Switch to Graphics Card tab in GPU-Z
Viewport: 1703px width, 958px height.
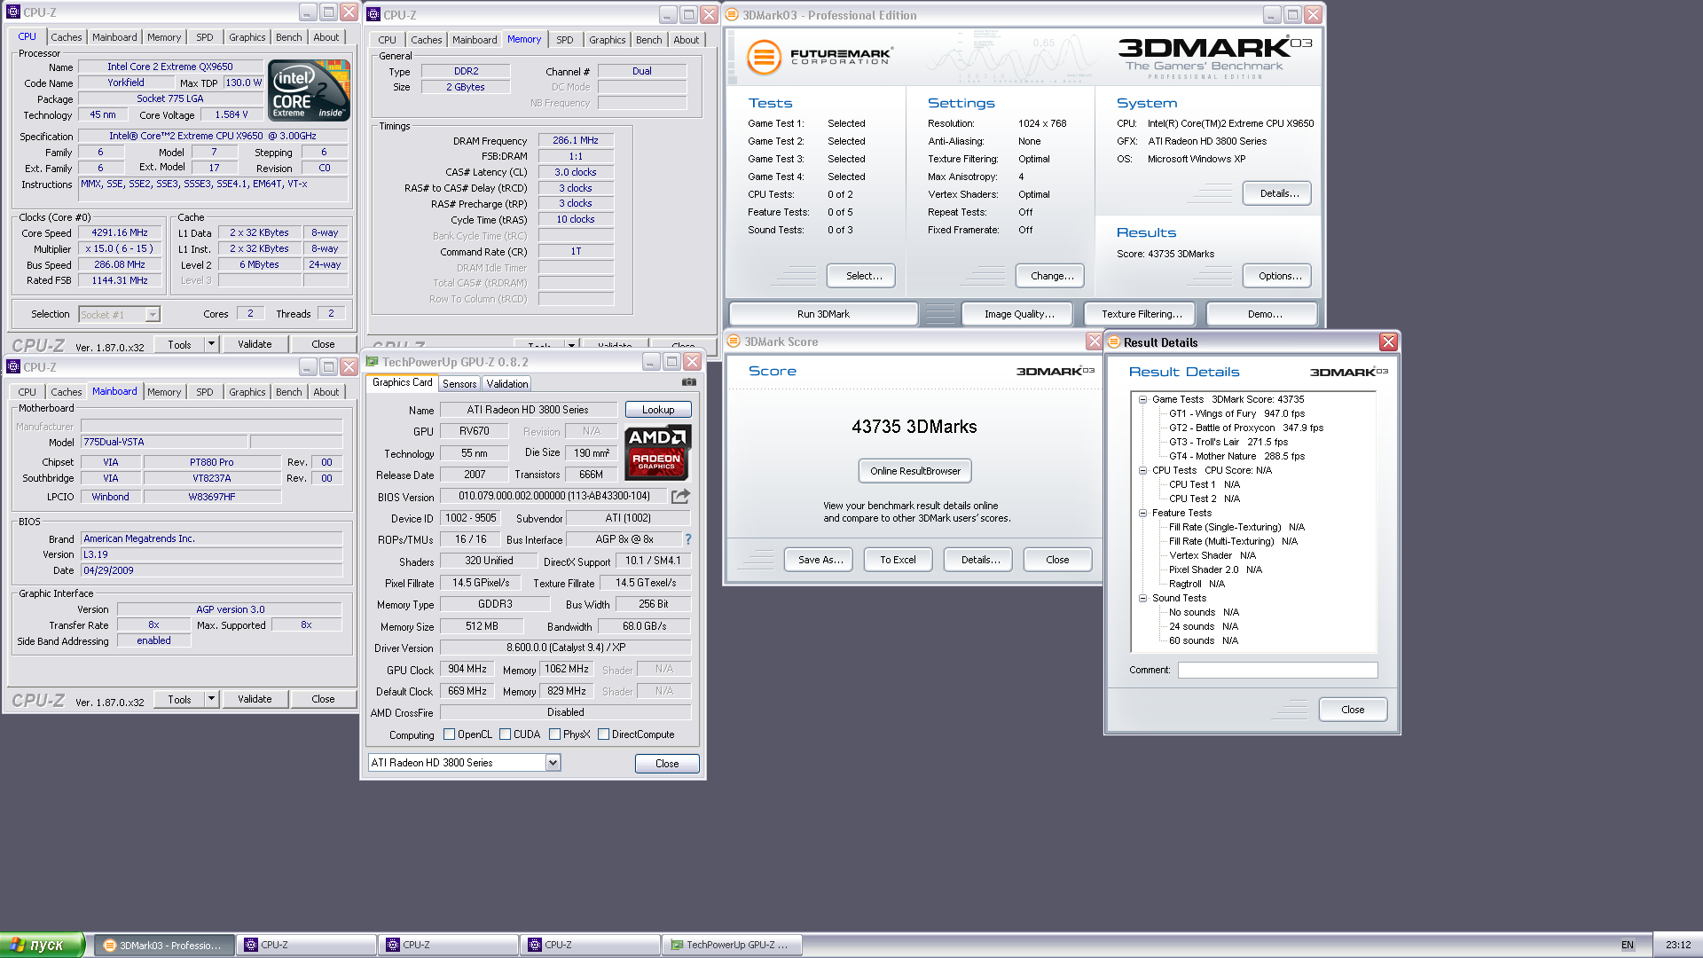point(402,382)
